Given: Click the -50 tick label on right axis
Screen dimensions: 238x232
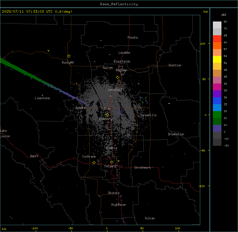Looking at the screenshot, I should (x=203, y=150).
